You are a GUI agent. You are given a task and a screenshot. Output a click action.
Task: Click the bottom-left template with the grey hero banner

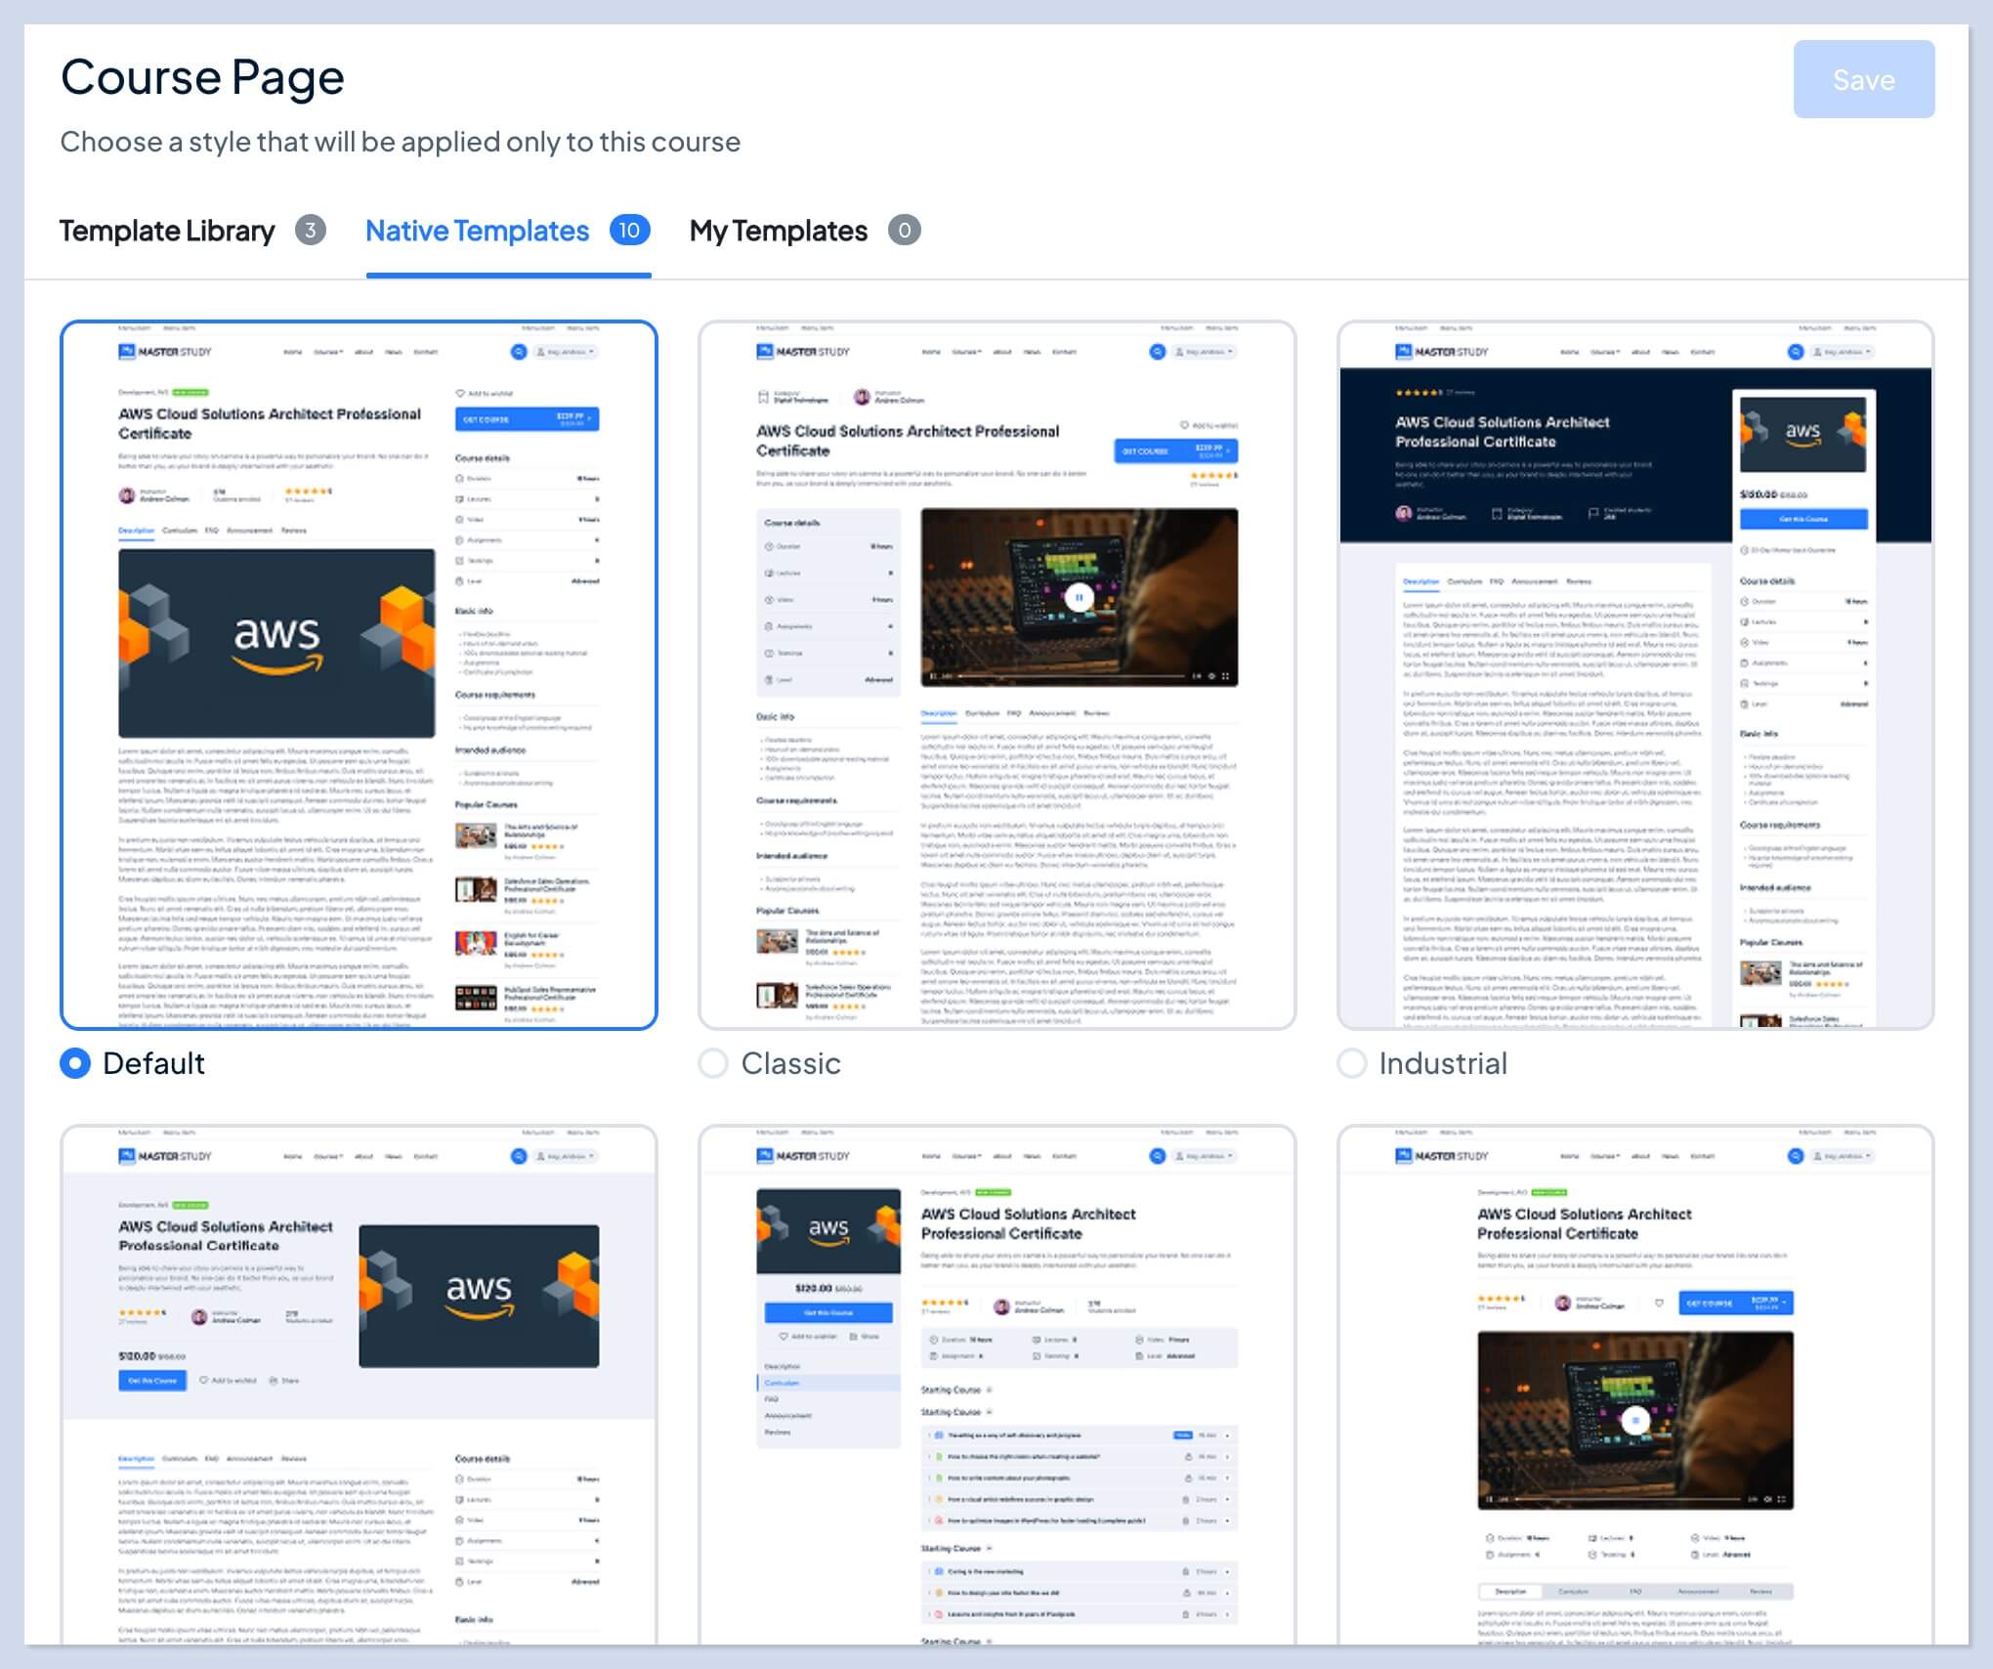[x=359, y=1385]
